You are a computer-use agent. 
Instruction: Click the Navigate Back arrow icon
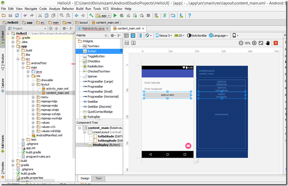coord(77,16)
